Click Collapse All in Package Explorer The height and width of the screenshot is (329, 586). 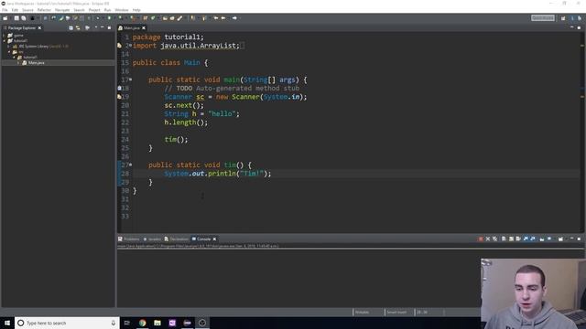tap(71, 28)
